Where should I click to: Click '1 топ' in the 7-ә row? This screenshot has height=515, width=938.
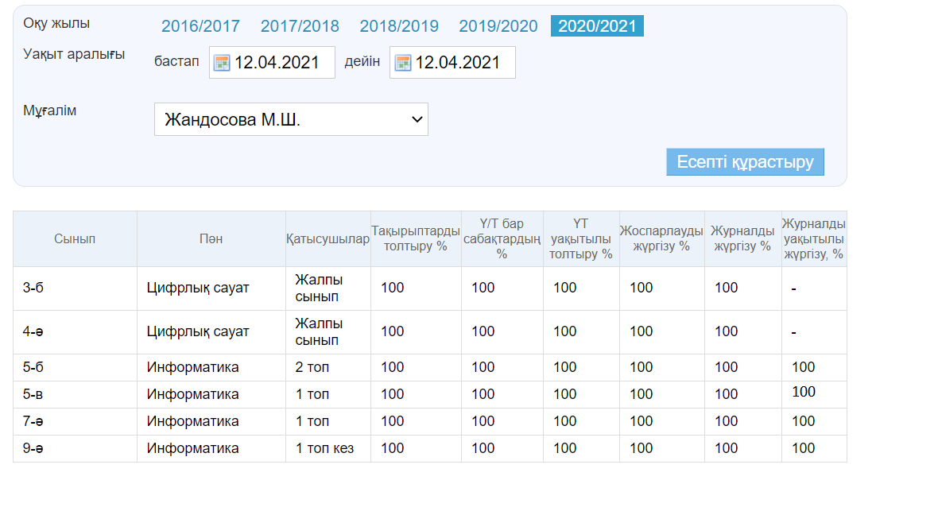(x=312, y=422)
